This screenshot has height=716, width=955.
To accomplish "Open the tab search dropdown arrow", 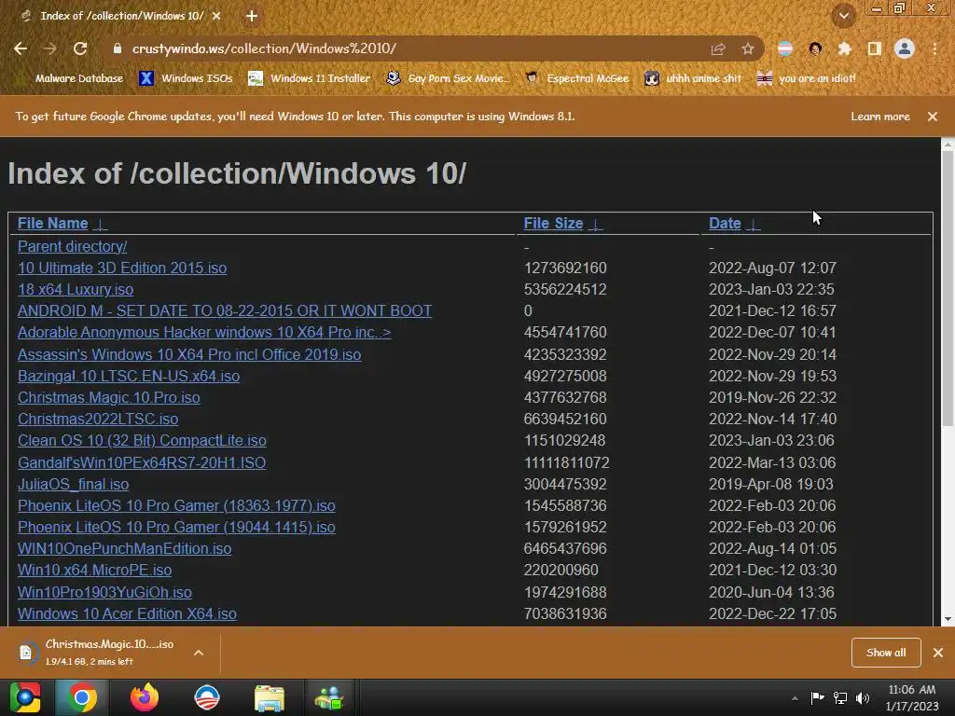I will tap(843, 16).
